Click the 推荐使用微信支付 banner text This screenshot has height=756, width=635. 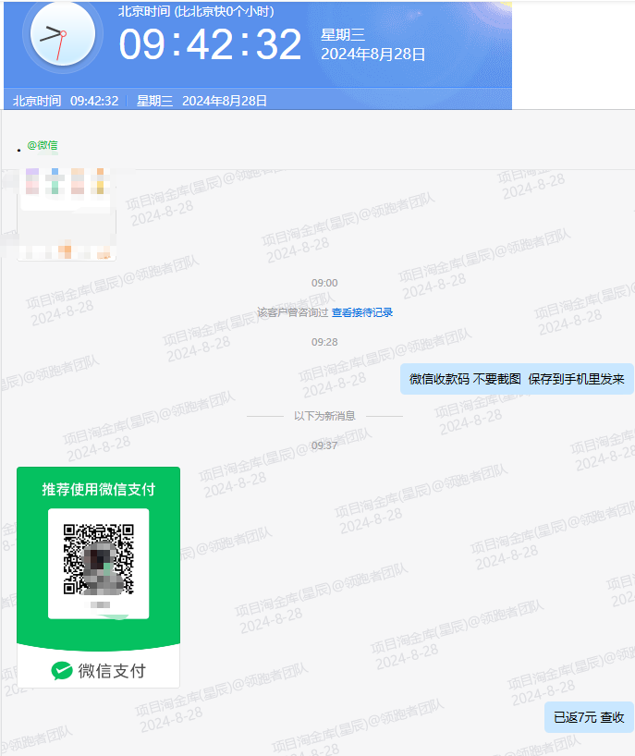pyautogui.click(x=98, y=489)
